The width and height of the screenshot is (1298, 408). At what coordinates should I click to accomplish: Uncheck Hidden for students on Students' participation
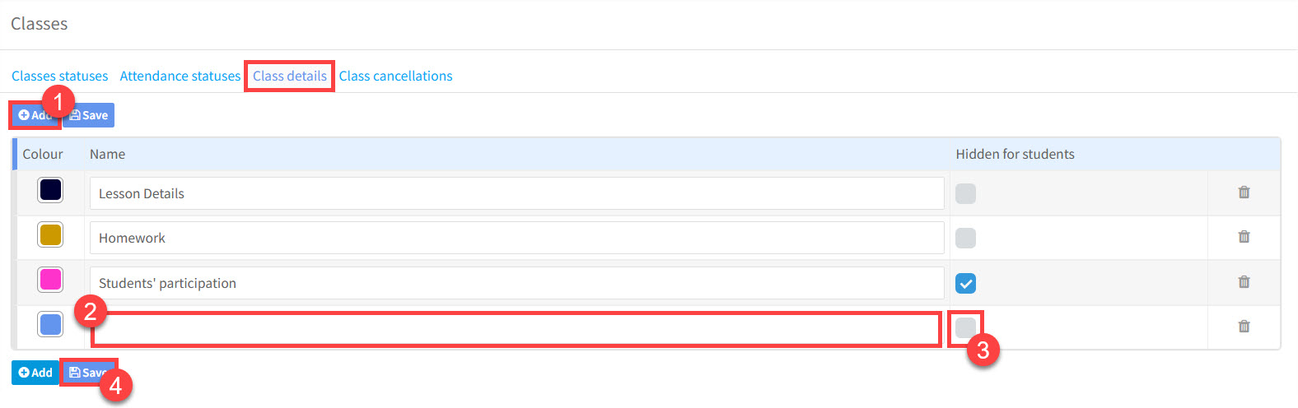coord(965,284)
